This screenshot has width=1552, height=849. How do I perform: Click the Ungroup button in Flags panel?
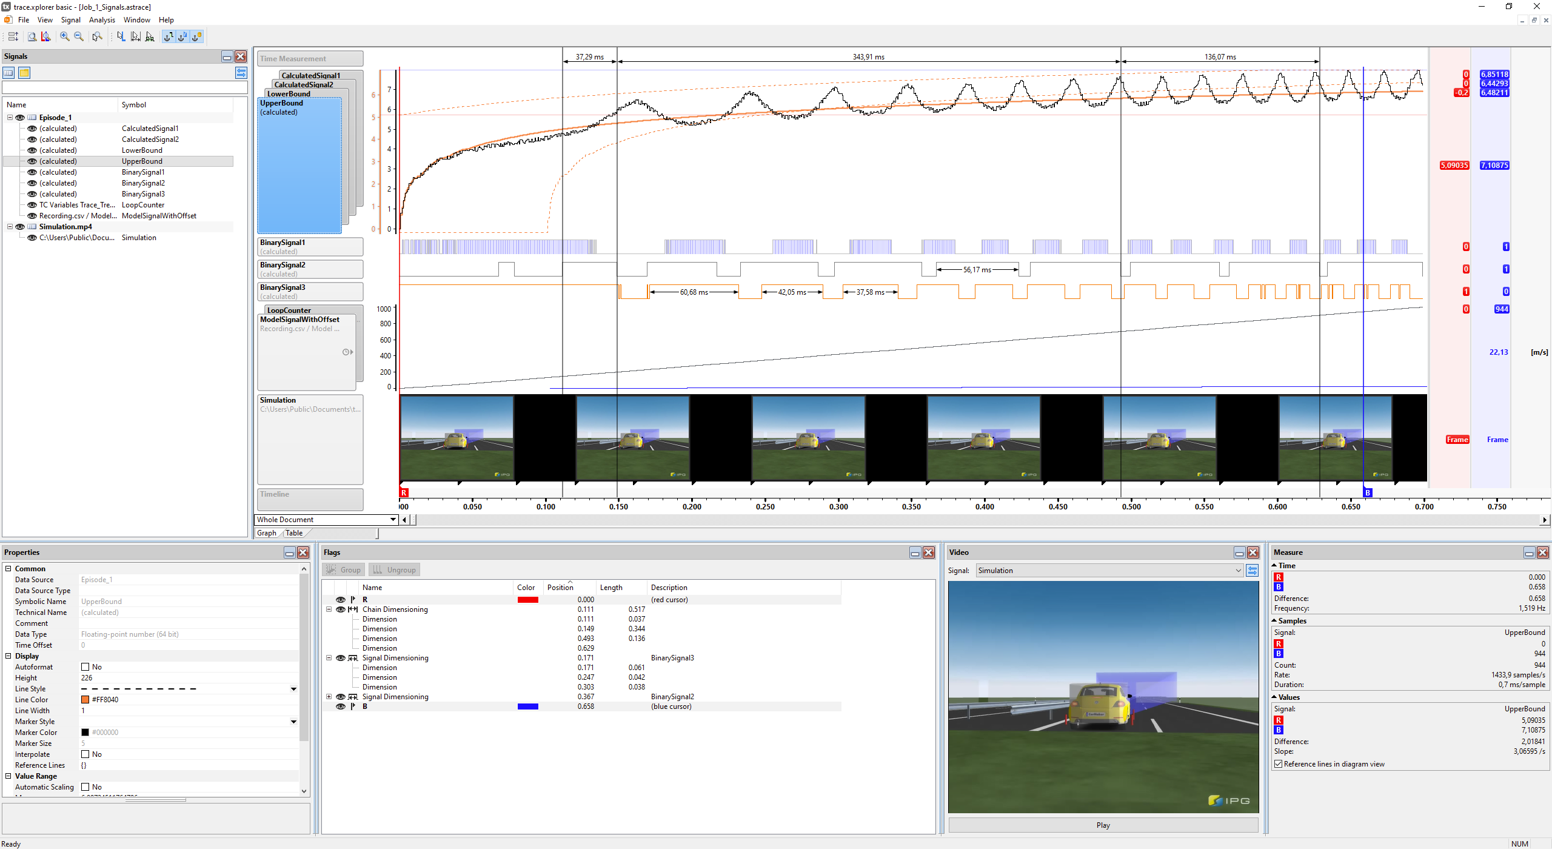tap(394, 570)
